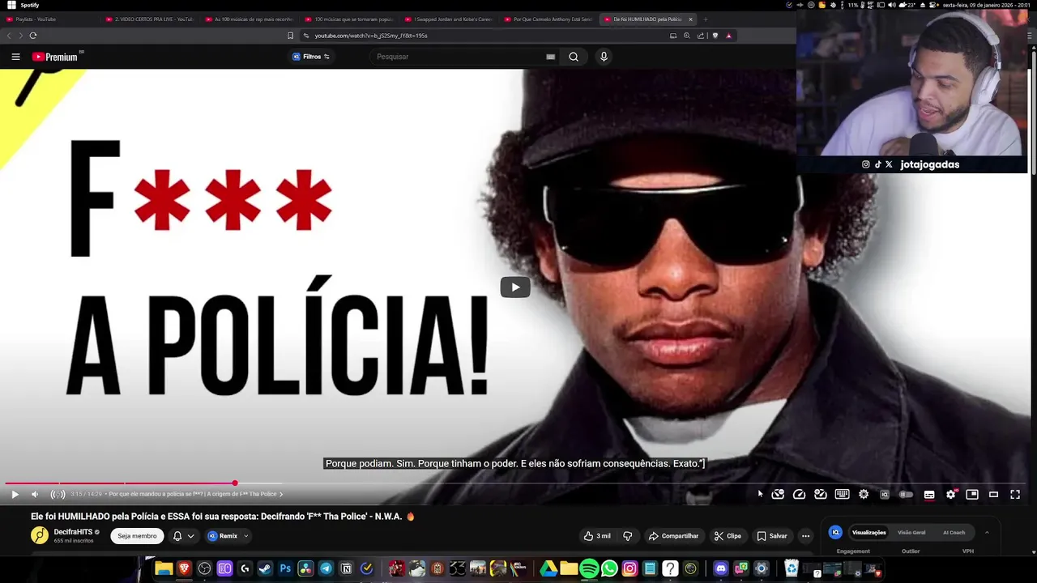This screenshot has height=583, width=1037.
Task: Open the Remix dropdown
Action: [228, 536]
